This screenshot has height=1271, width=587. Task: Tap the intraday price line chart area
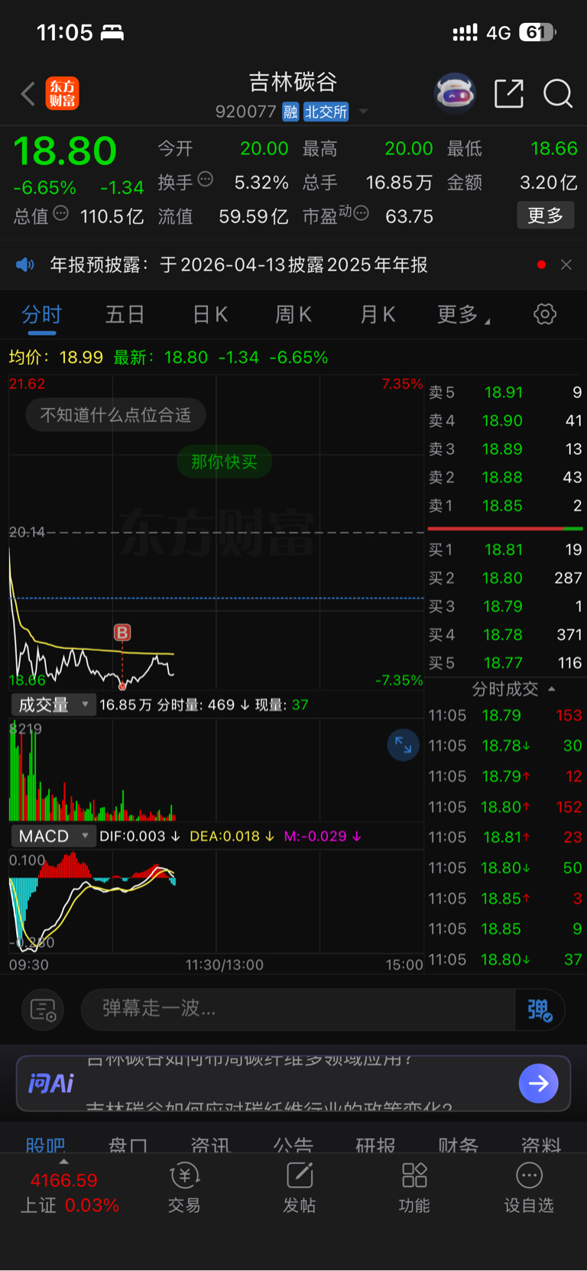(x=216, y=533)
